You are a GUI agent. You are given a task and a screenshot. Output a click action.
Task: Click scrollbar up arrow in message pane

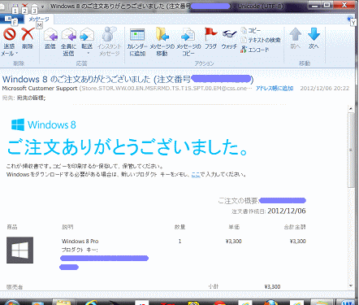click(351, 109)
